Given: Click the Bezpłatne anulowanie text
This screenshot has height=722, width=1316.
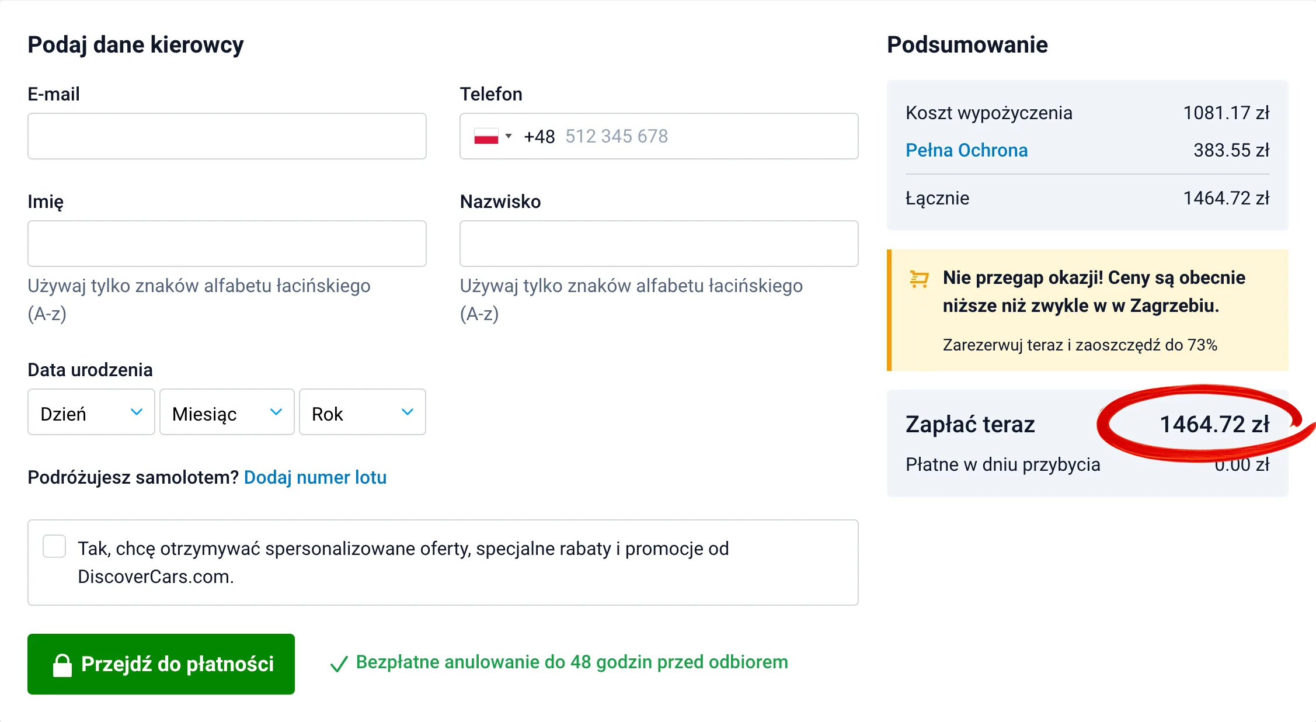Looking at the screenshot, I should tap(572, 662).
